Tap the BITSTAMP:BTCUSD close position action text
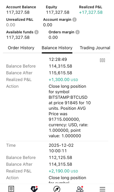This screenshot has height=192, width=114. coord(70,111)
